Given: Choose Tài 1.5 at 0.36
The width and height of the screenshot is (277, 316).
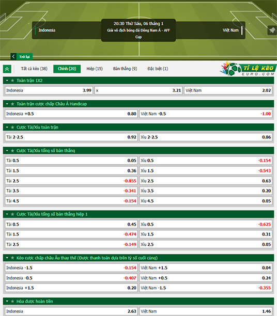Looking at the screenshot, I should (71, 171).
